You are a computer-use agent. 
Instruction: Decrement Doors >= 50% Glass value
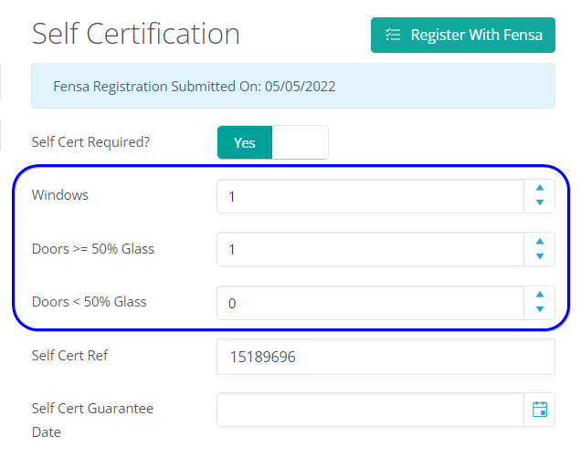pos(539,256)
